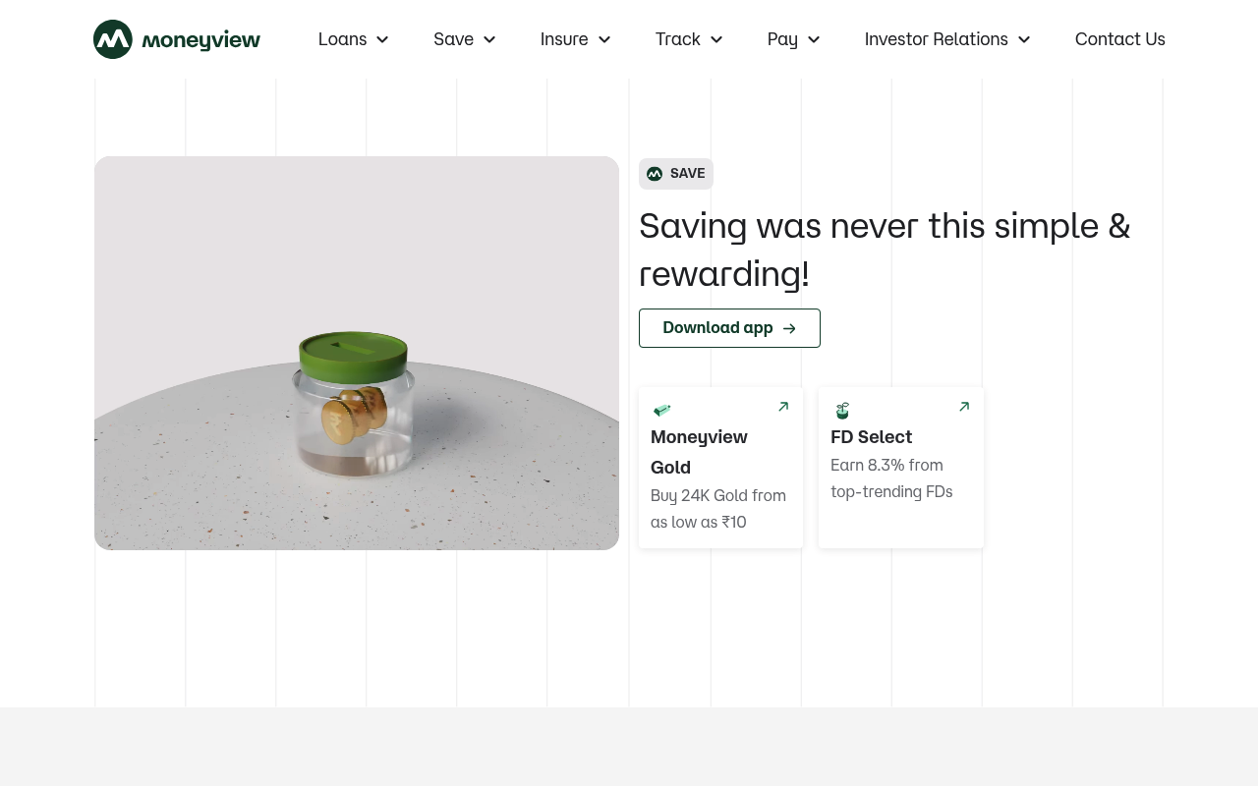Screen dimensions: 1258x786
Task: Expand the Loans chevron arrow
Action: pyautogui.click(x=382, y=39)
